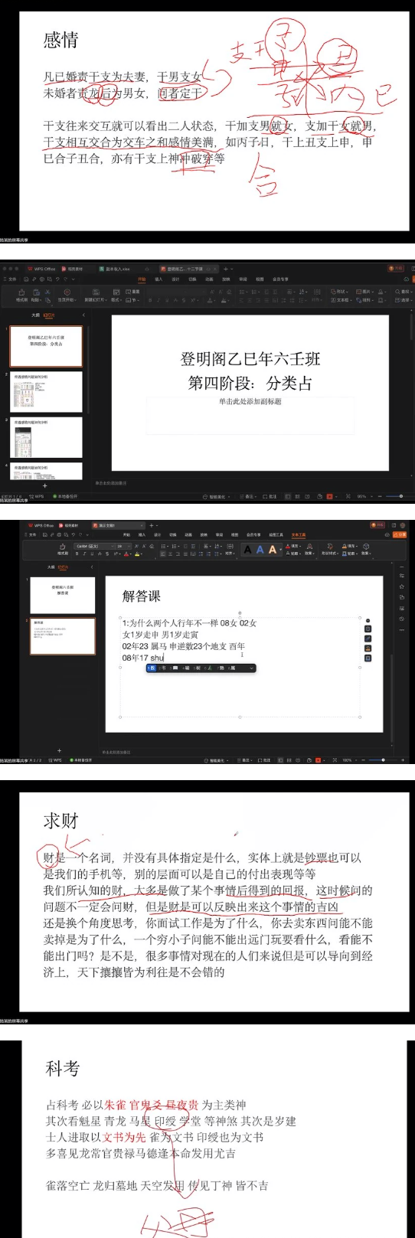415x1238 pixels.
Task: Click the top floating icon beside the 解答课 text box
Action: point(368,621)
